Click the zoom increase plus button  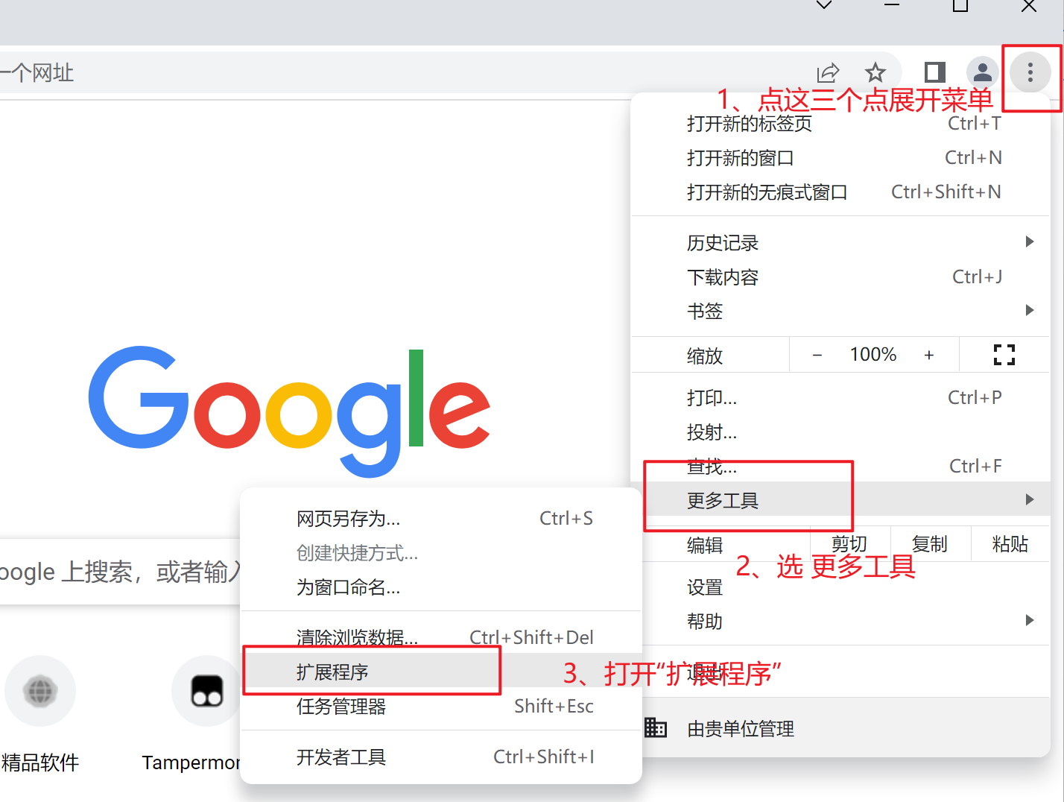929,354
